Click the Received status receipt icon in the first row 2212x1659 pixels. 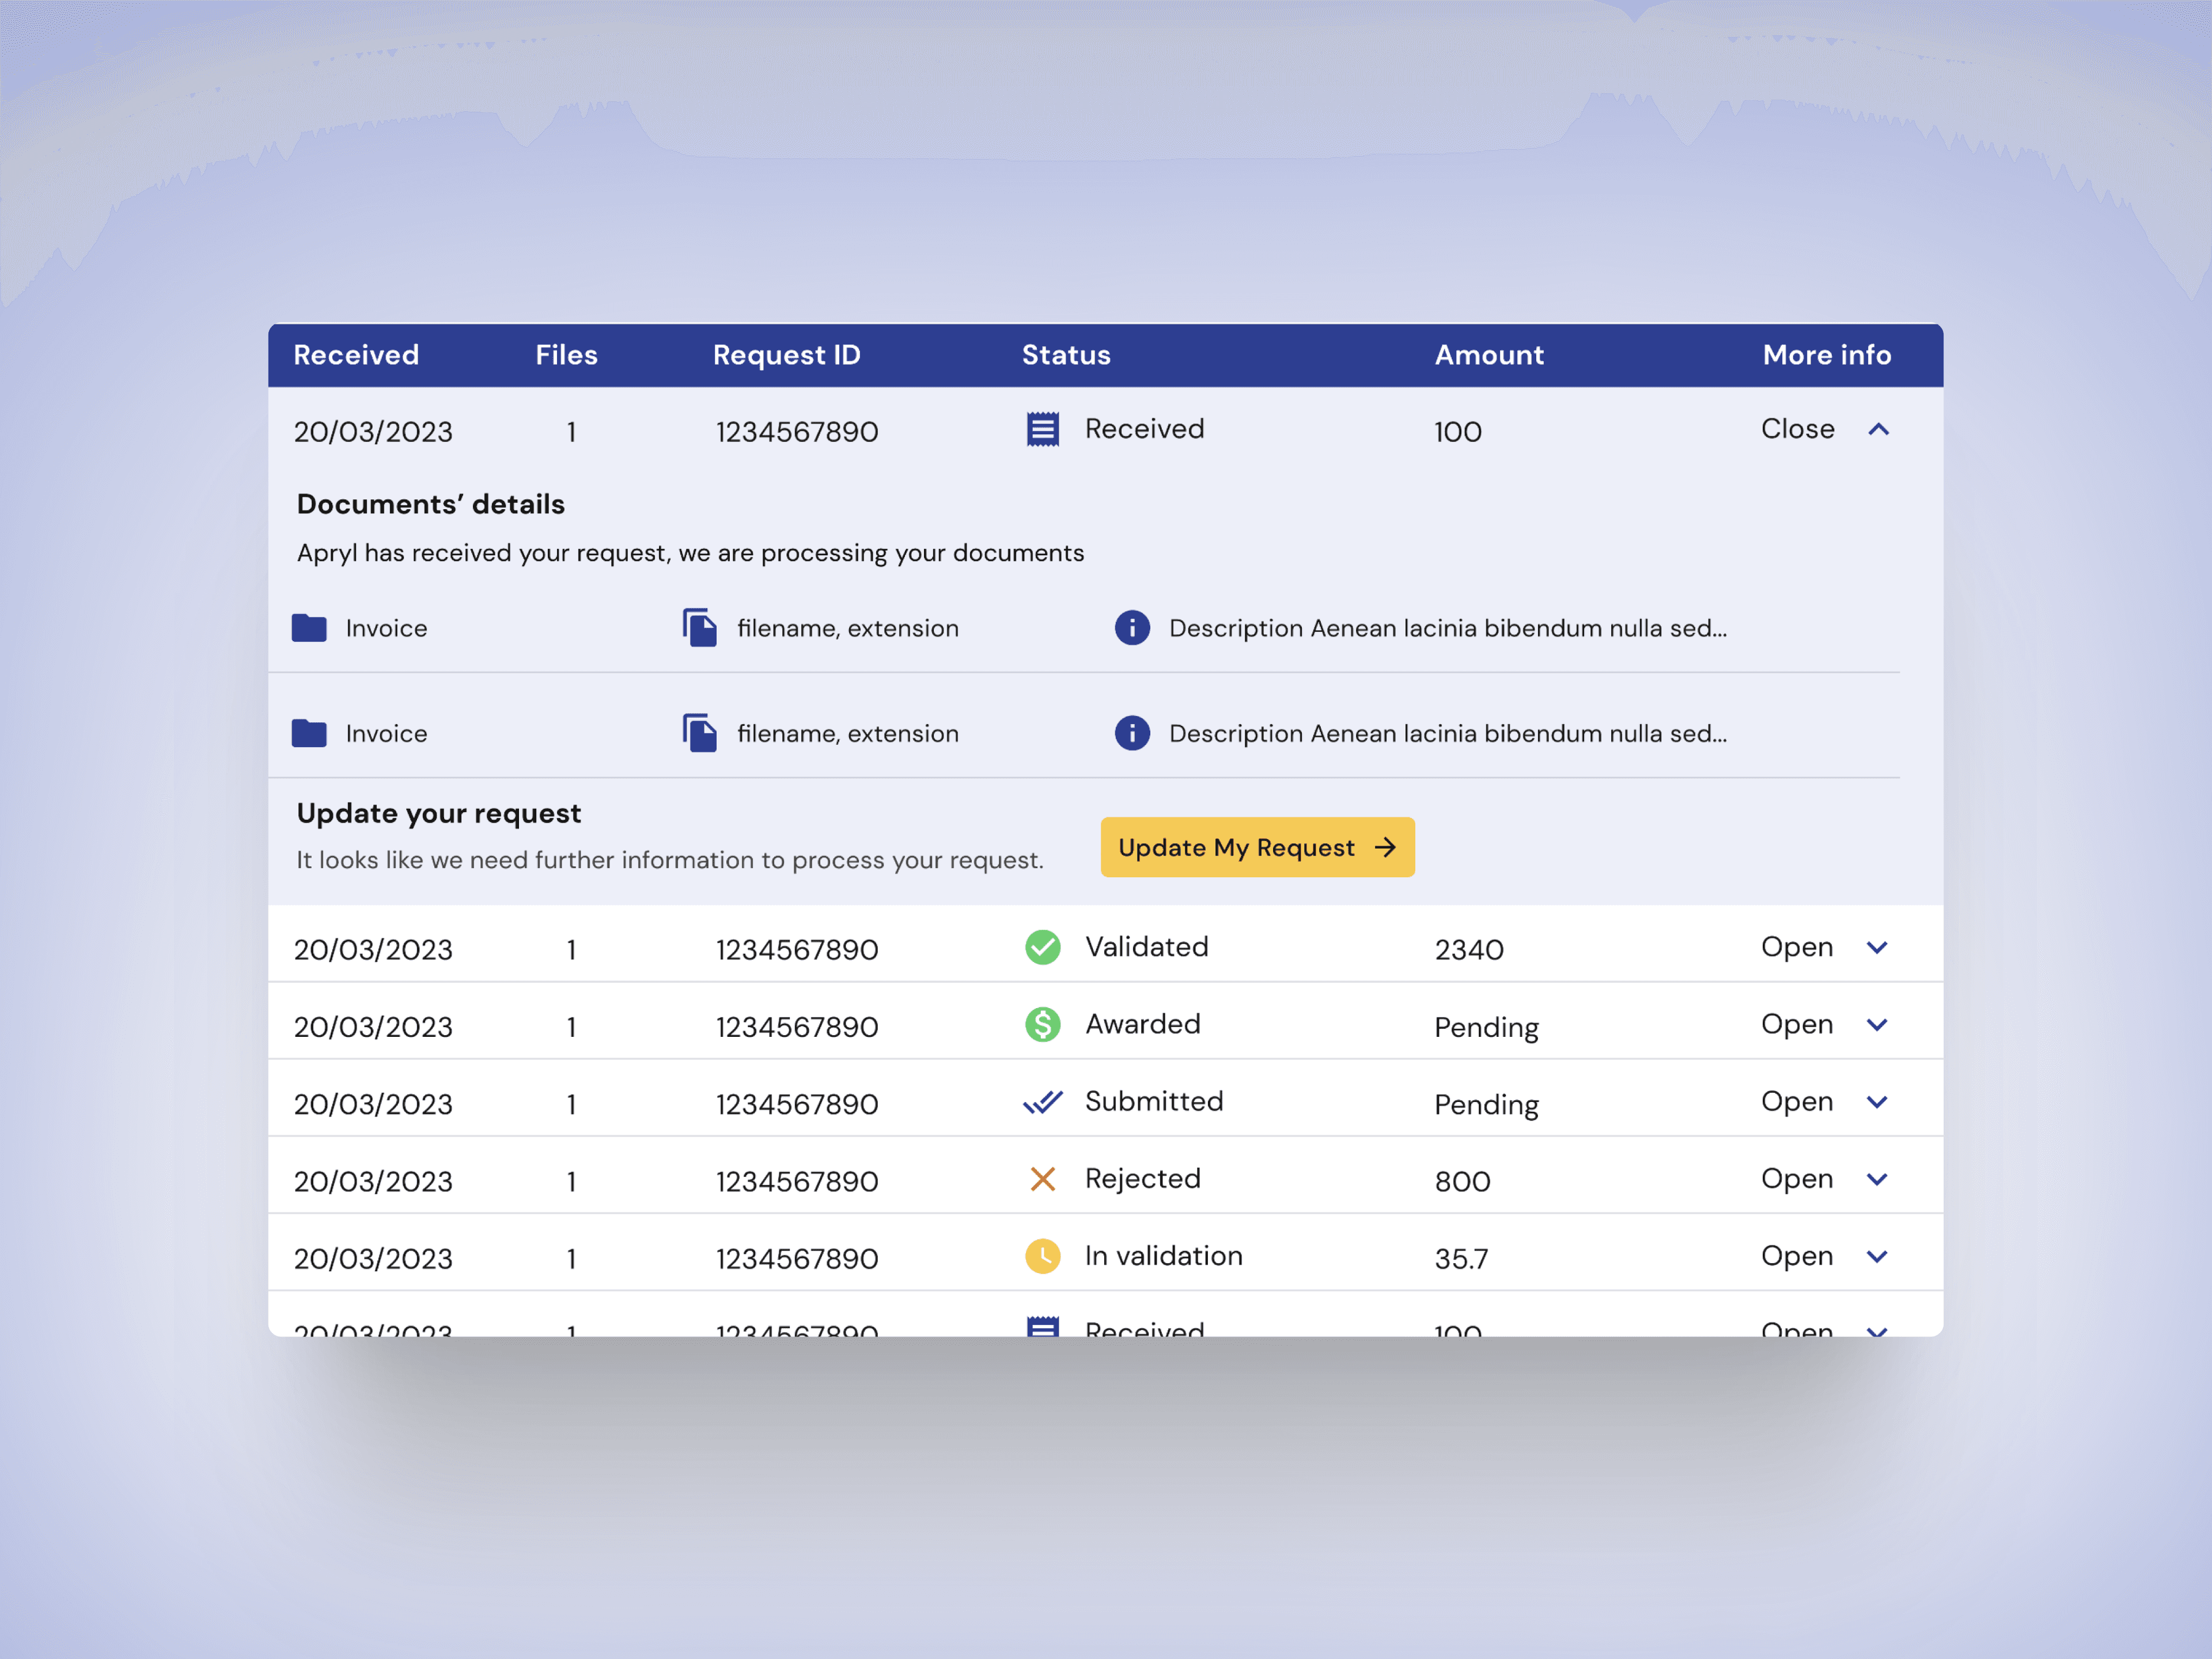1042,429
